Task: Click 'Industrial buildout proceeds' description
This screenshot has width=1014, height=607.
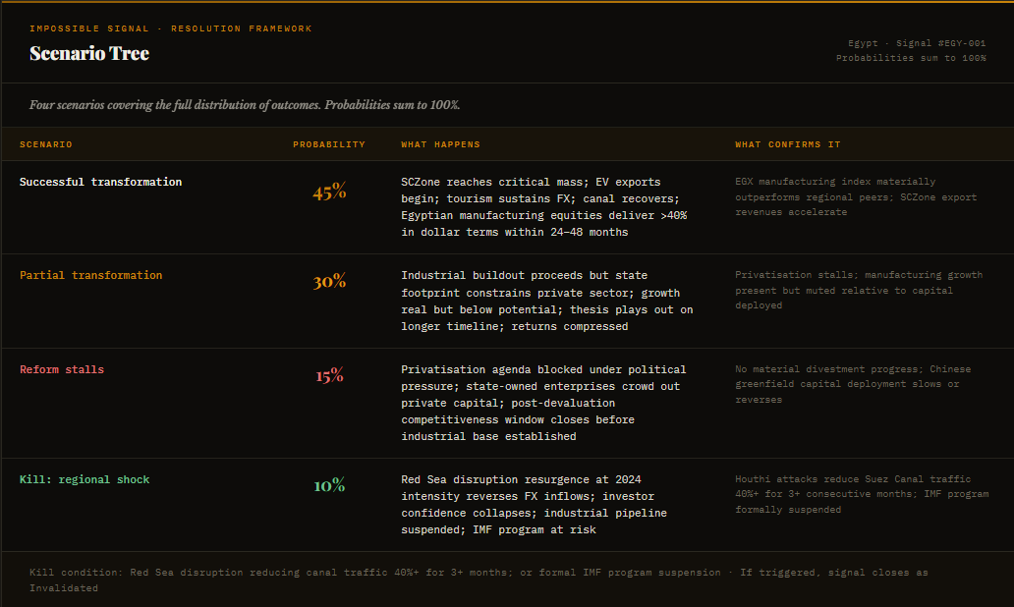Action: pyautogui.click(x=547, y=301)
